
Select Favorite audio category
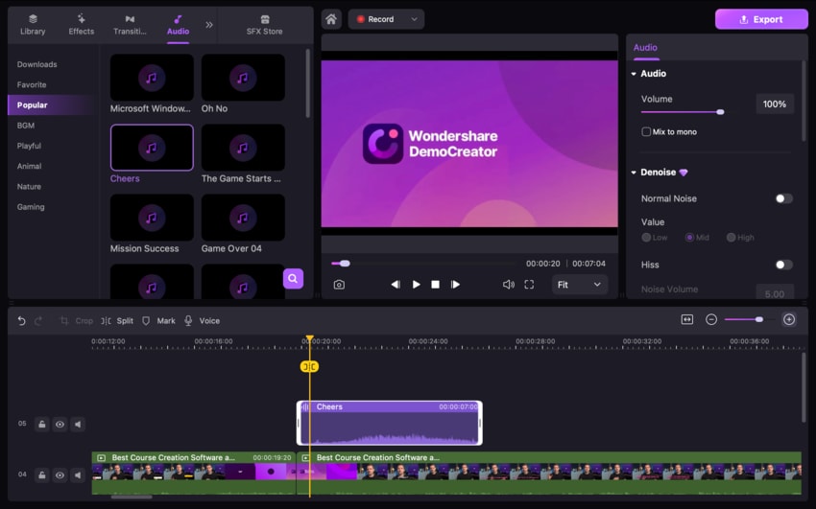(x=32, y=84)
